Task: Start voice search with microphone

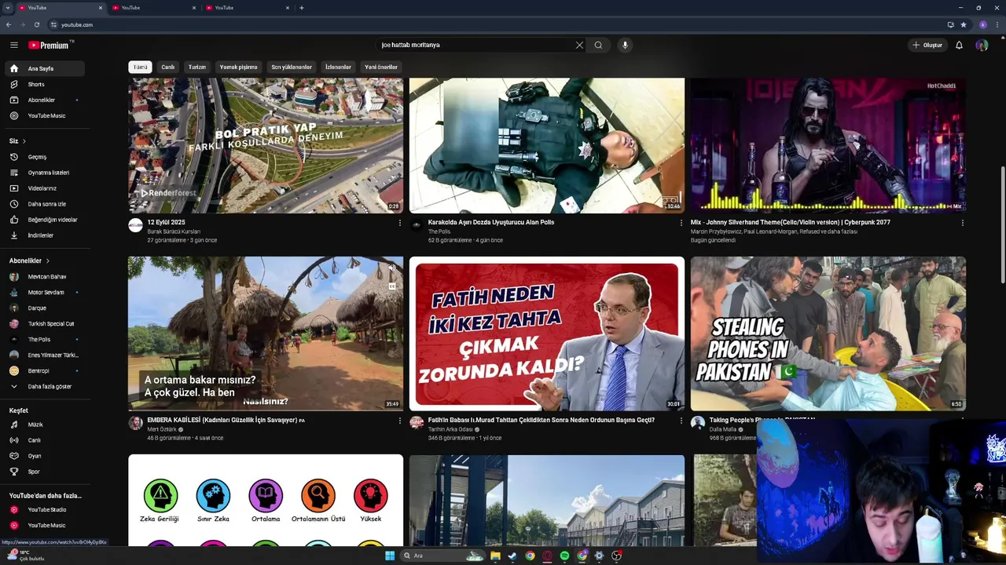Action: (625, 45)
